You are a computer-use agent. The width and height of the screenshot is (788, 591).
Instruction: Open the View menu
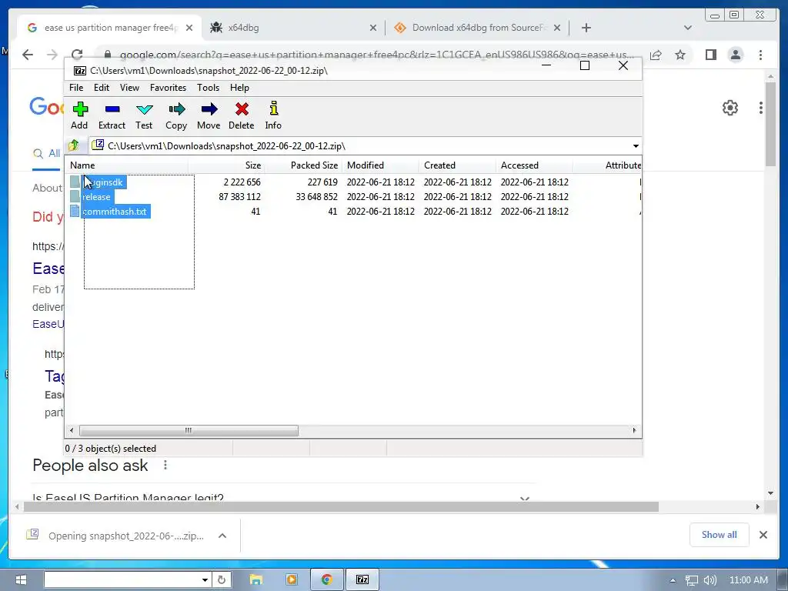click(x=129, y=88)
